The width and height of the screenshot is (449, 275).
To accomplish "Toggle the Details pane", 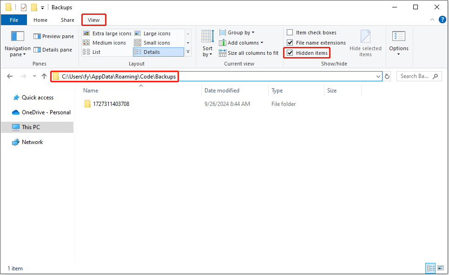I will pyautogui.click(x=53, y=50).
